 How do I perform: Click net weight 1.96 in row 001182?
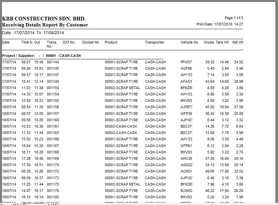click(239, 197)
